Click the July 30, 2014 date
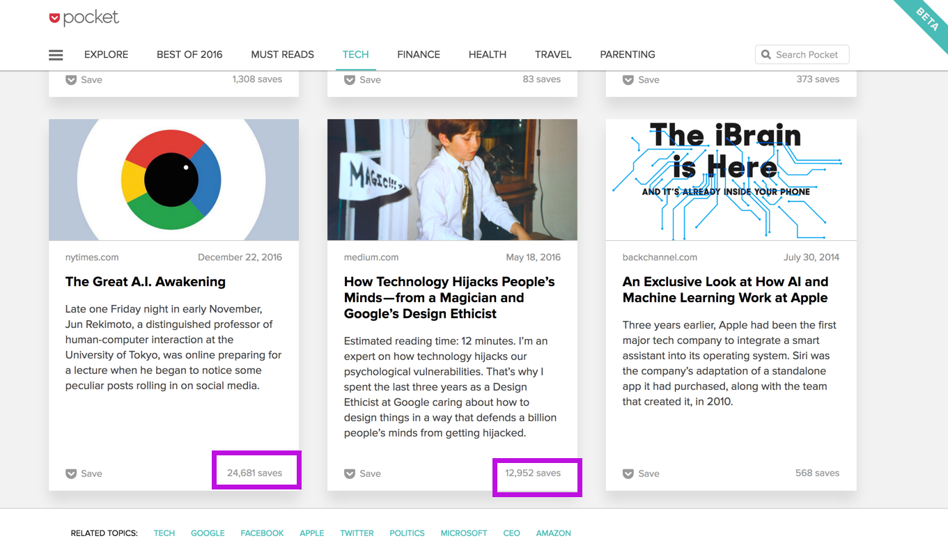Screen dimensions: 948x557 click(811, 257)
